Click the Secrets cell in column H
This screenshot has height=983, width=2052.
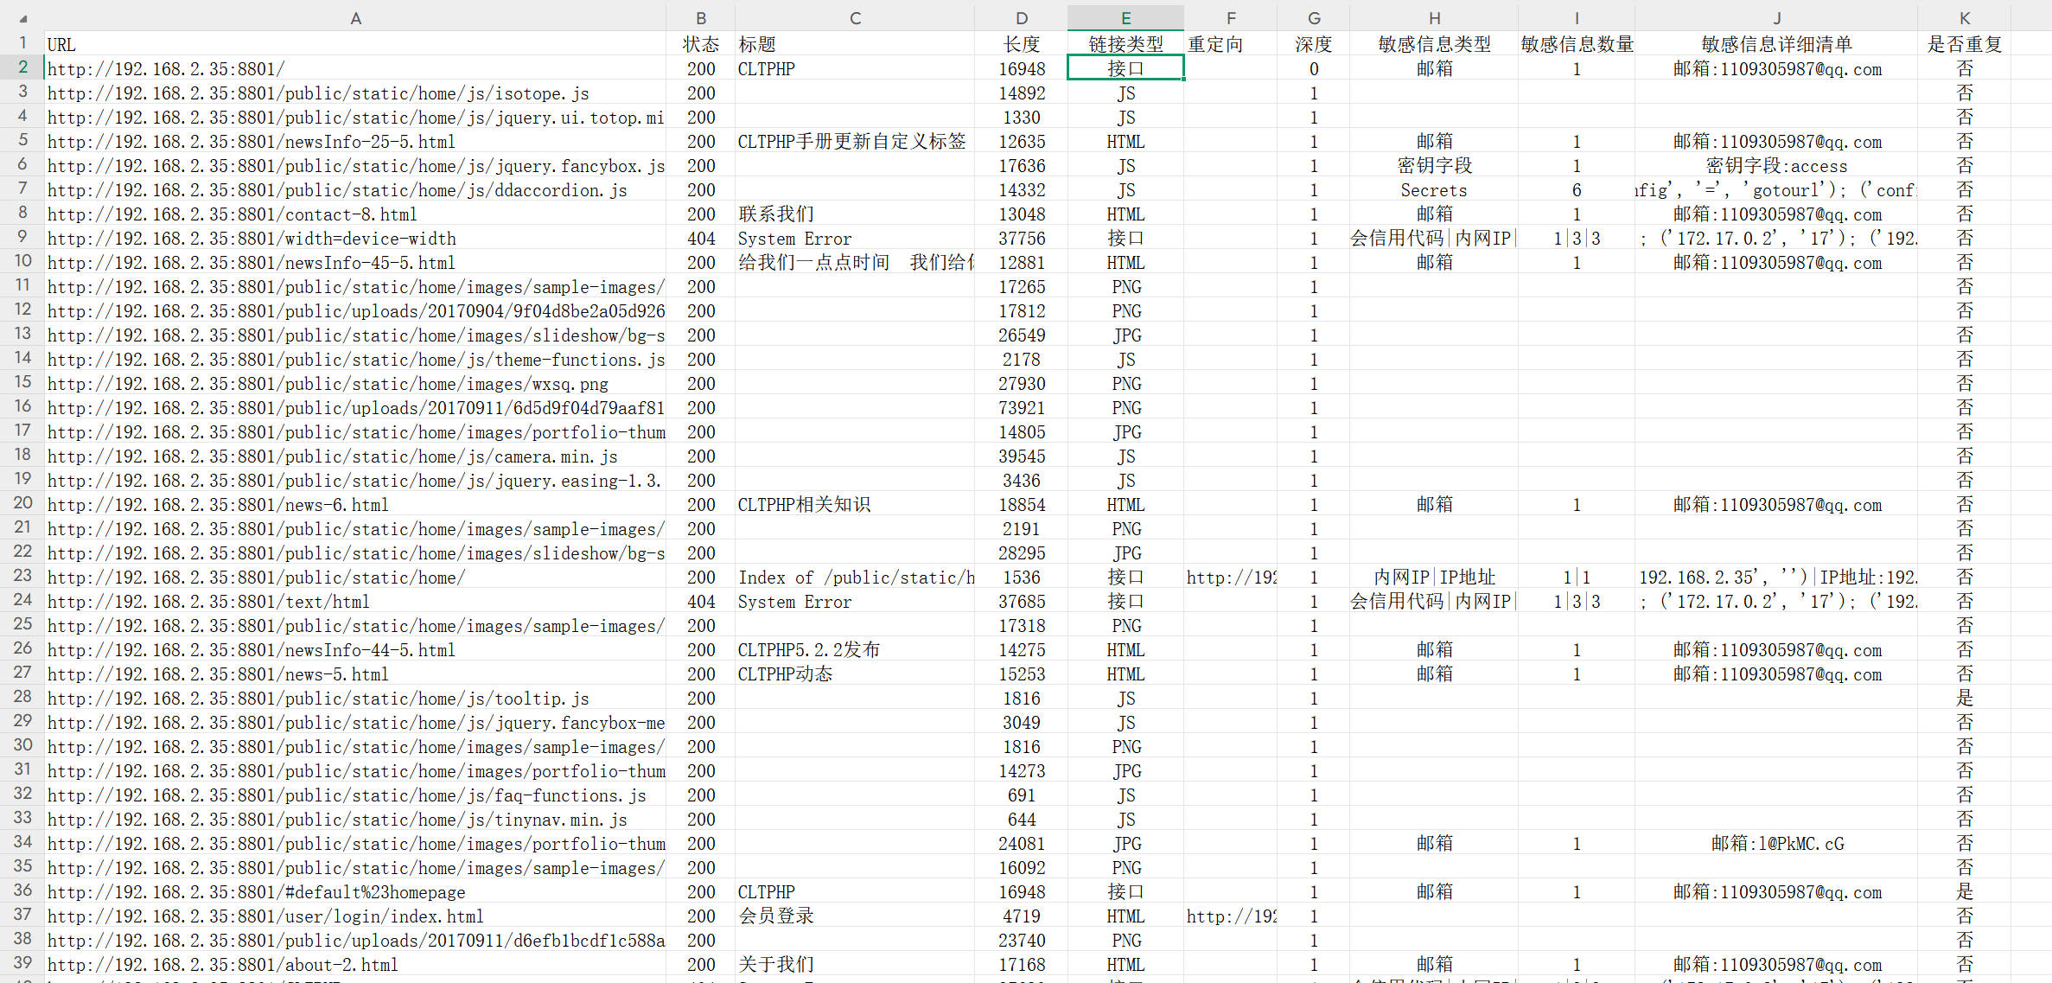[x=1433, y=190]
